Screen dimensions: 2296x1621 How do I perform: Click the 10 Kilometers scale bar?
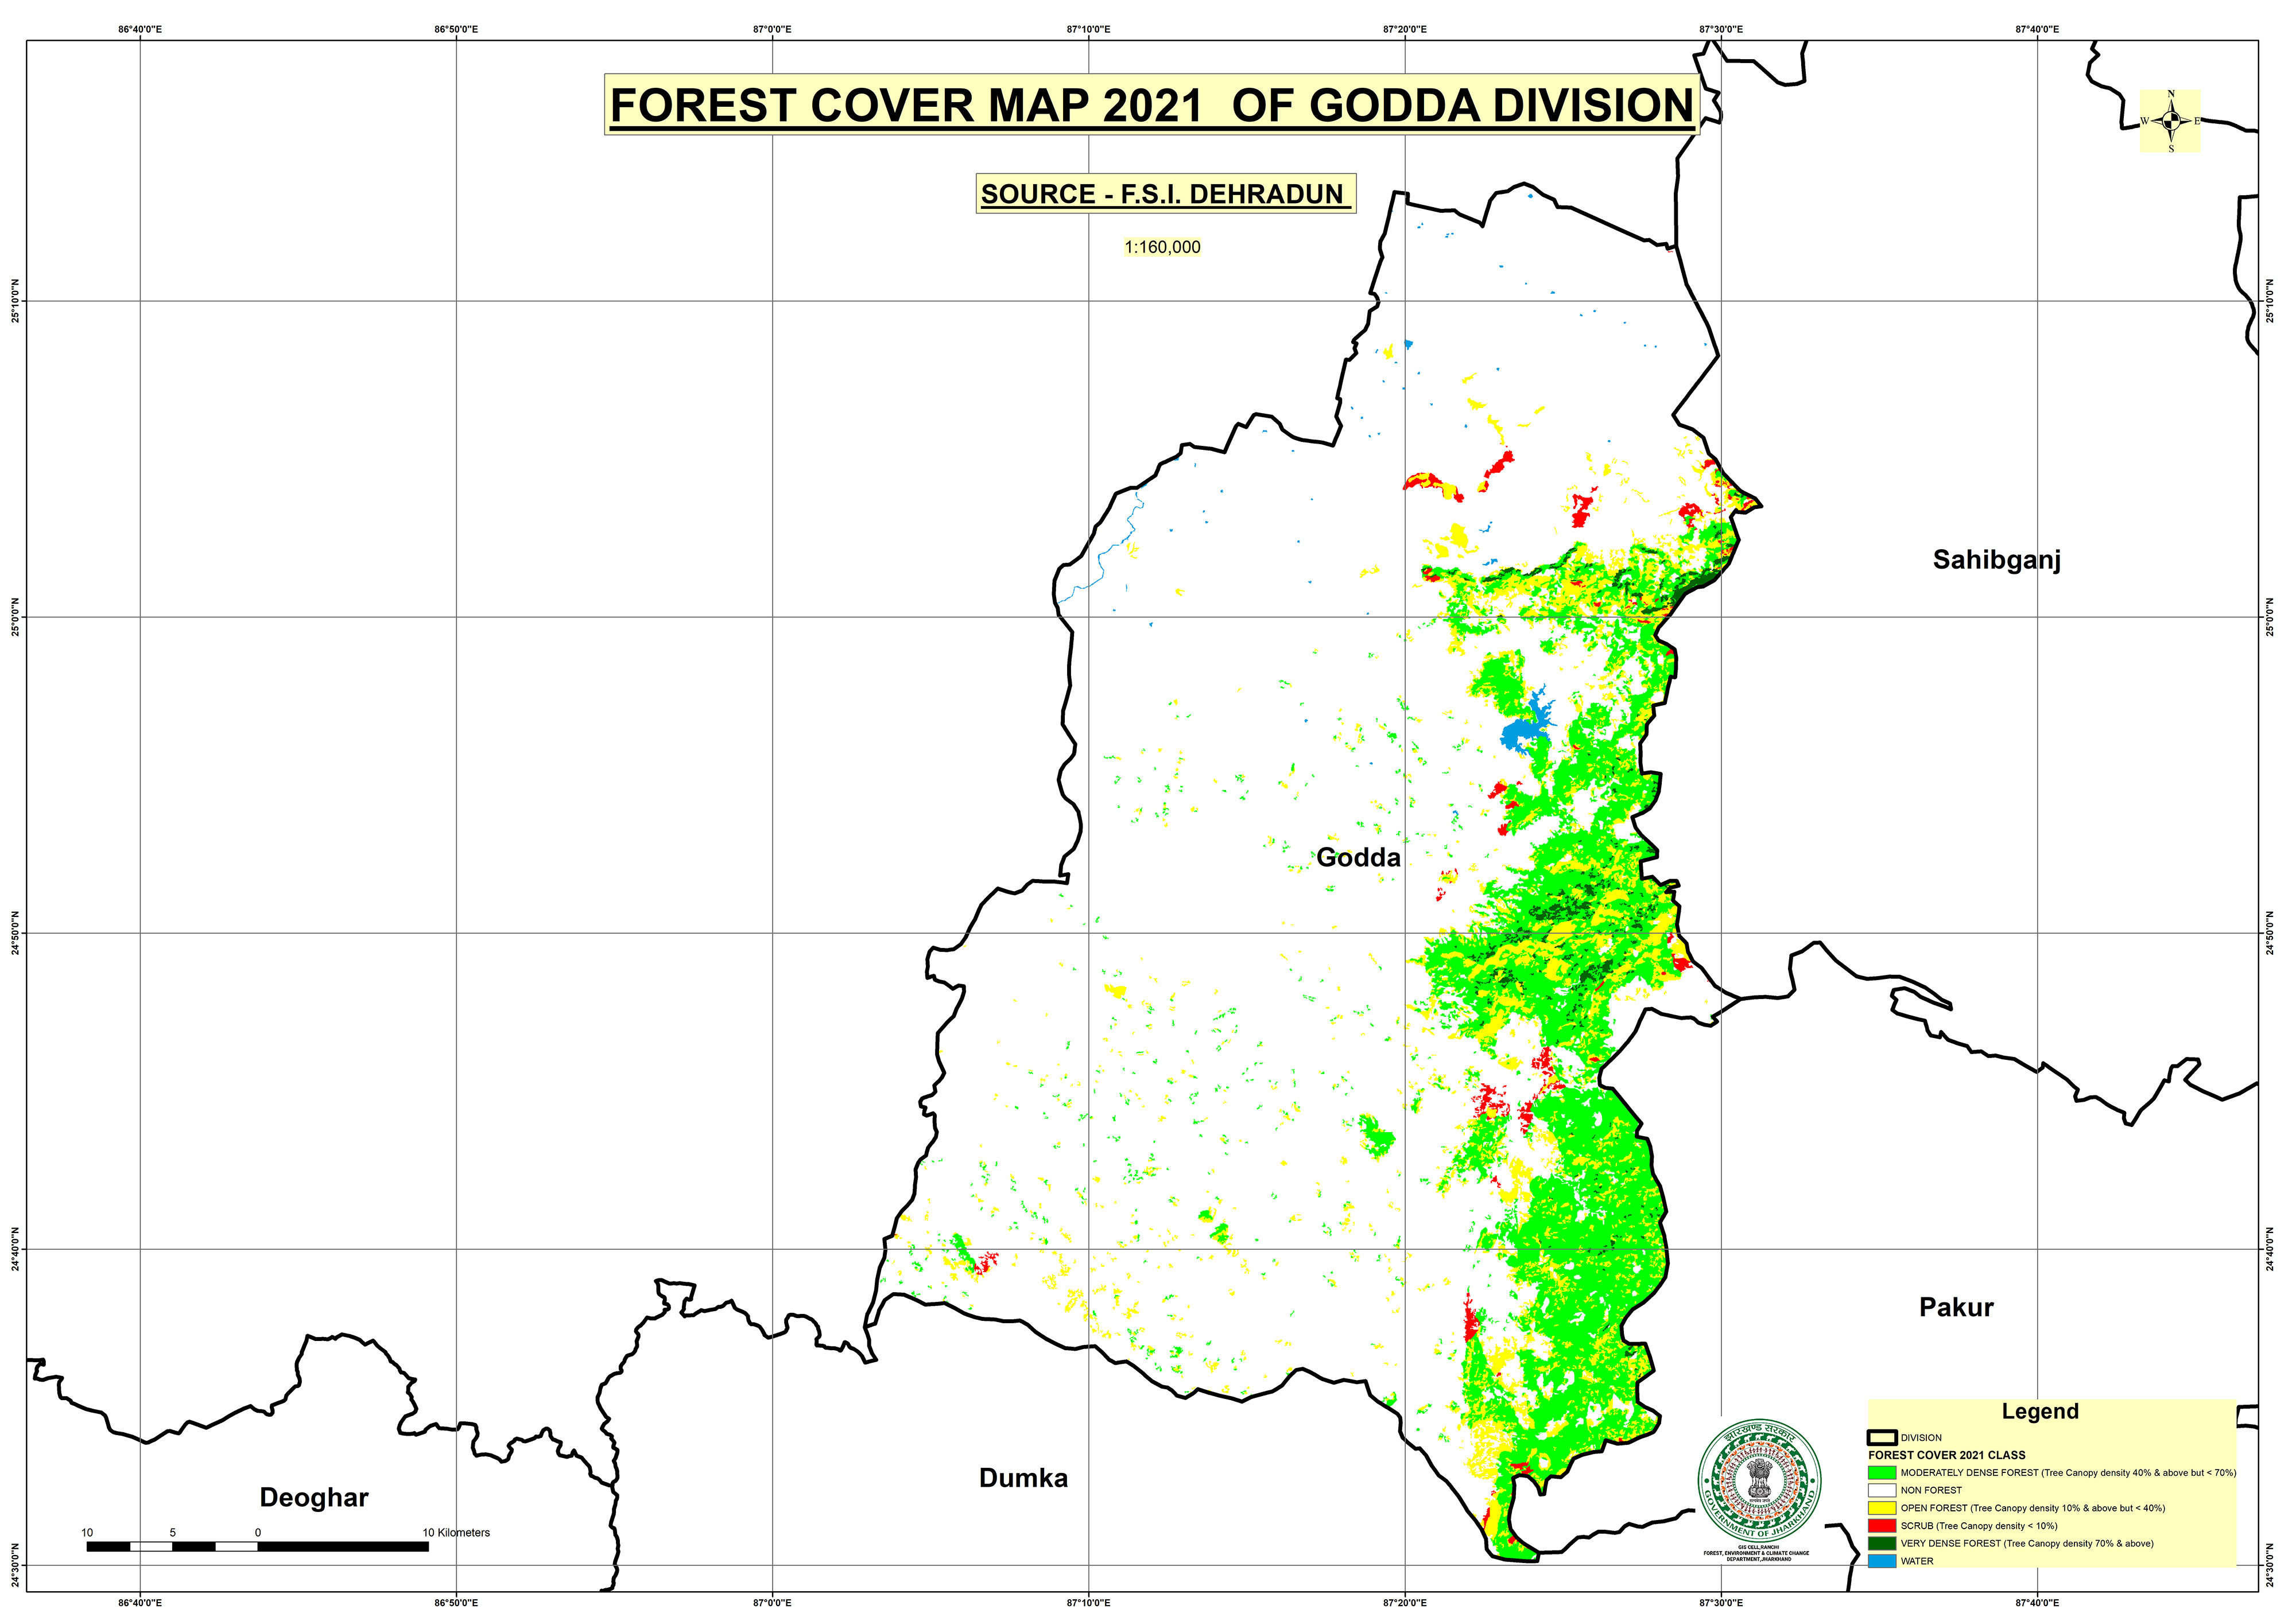click(x=258, y=1547)
